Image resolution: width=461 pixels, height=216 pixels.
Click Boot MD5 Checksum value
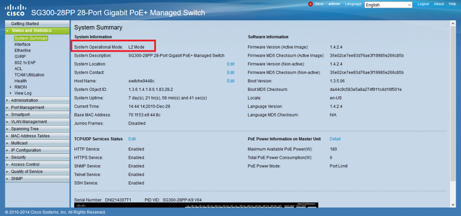[366, 90]
